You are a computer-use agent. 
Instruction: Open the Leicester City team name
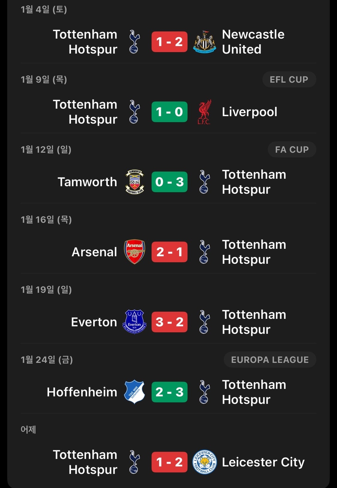(263, 462)
